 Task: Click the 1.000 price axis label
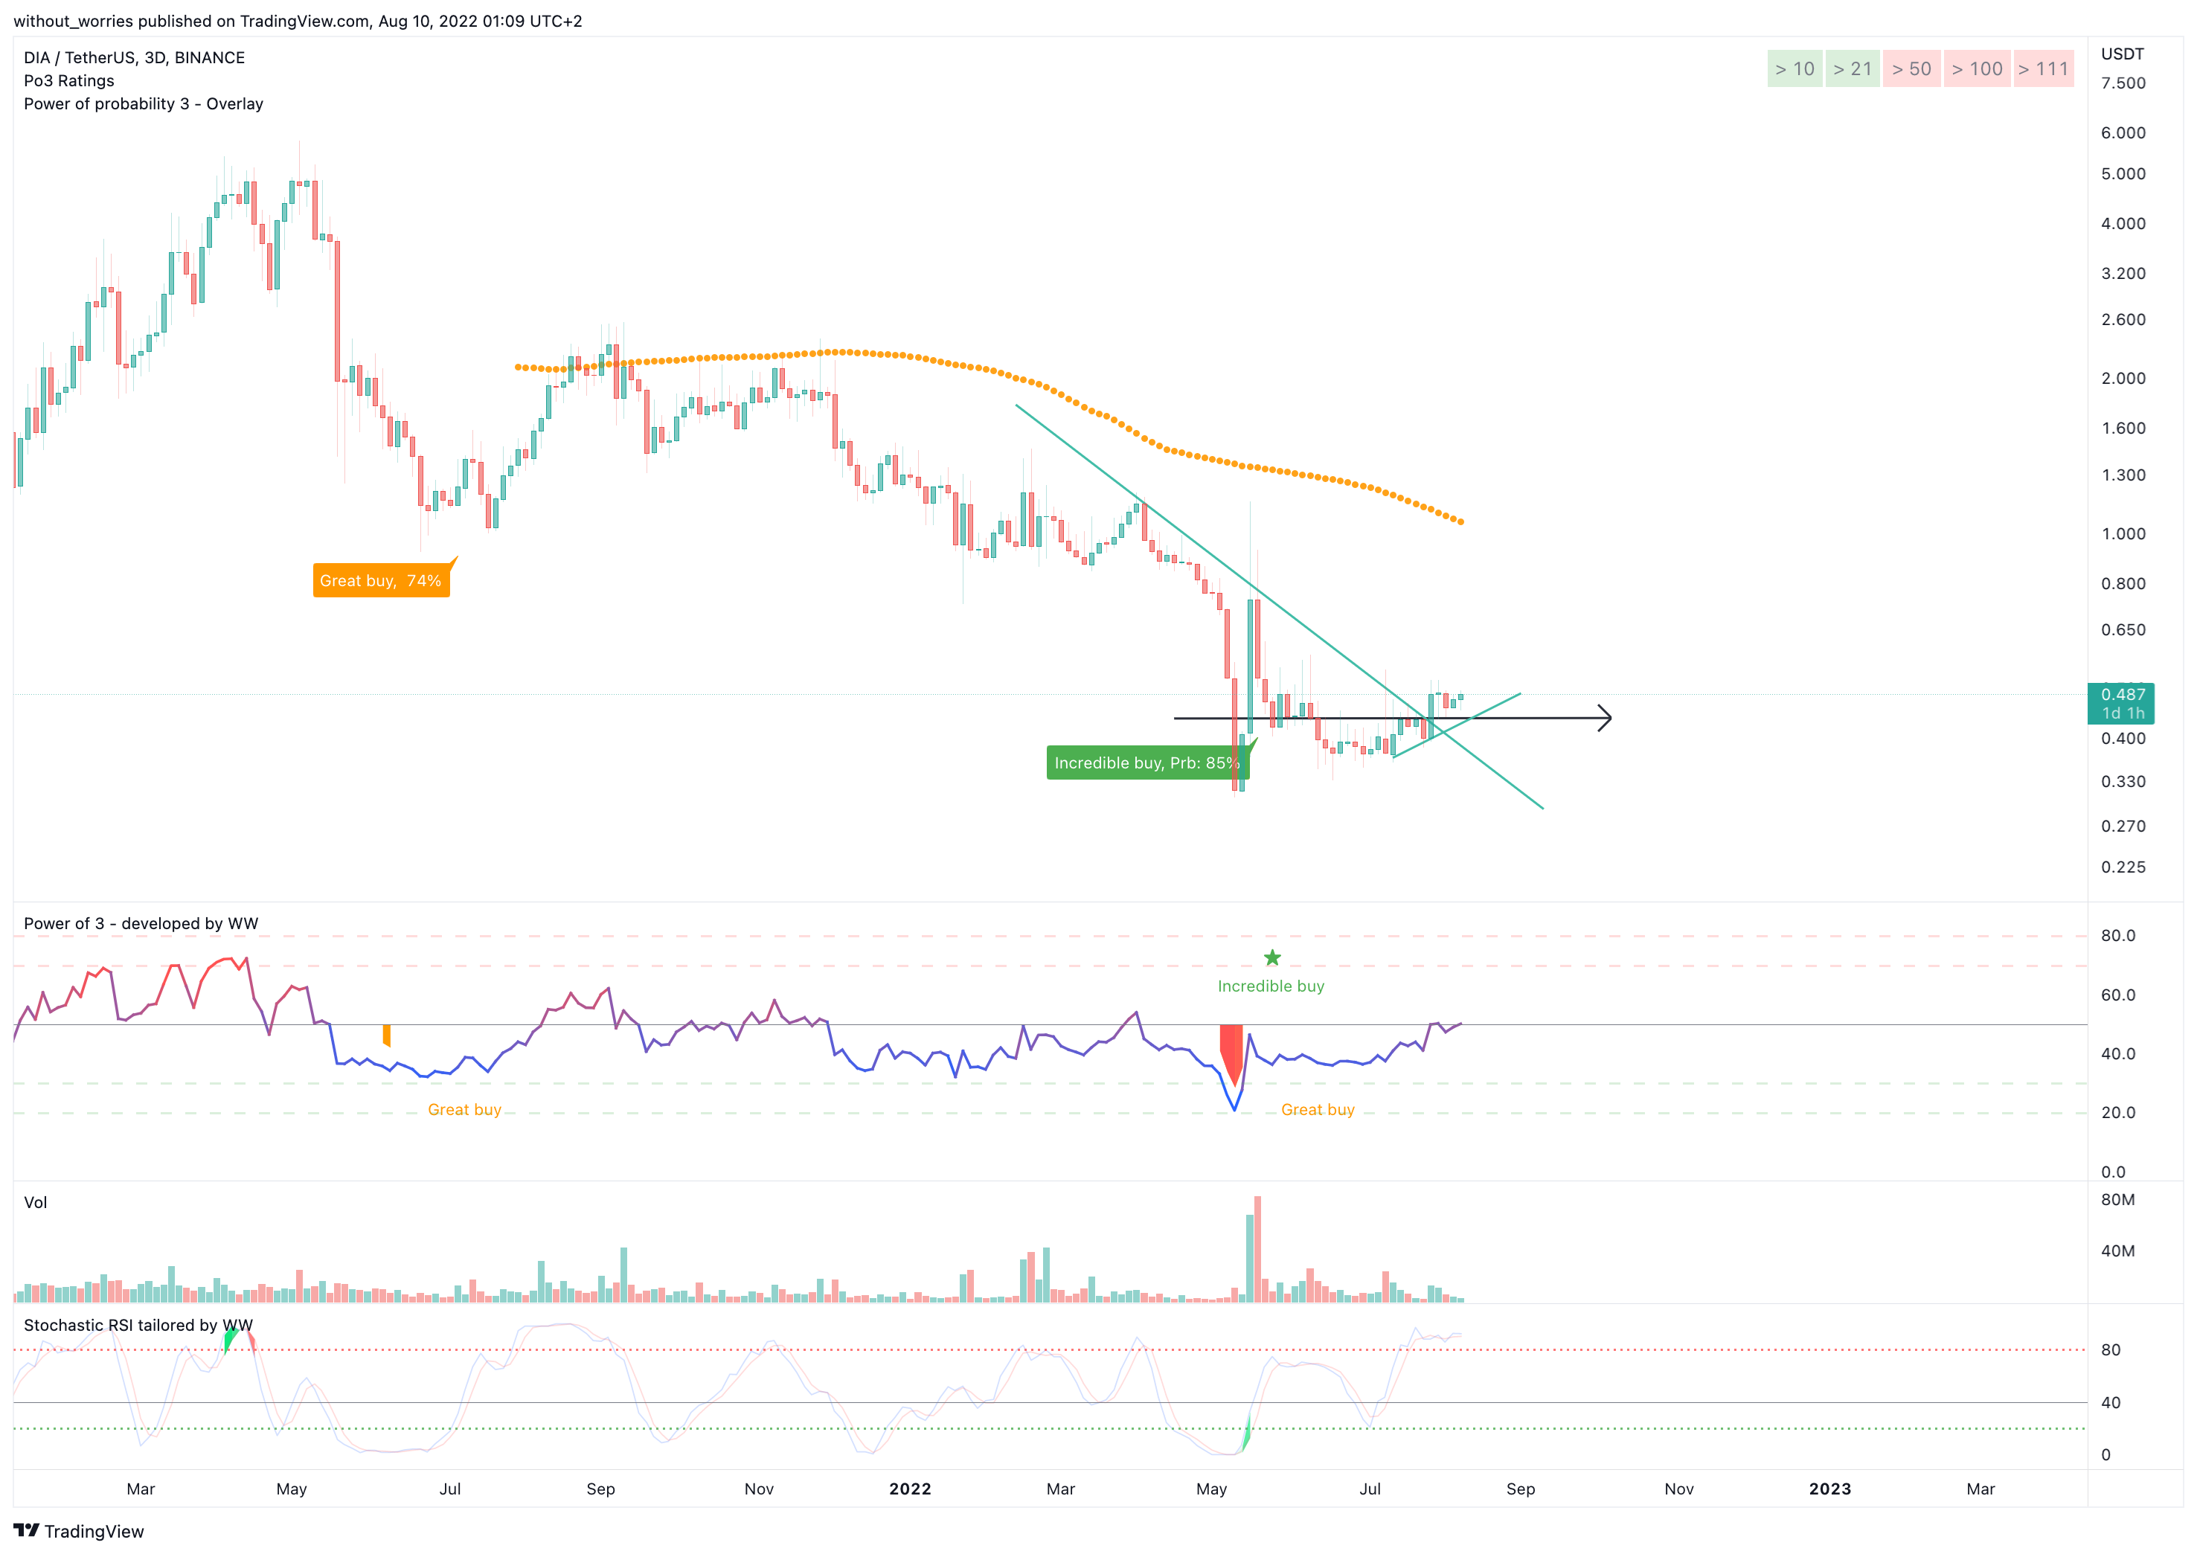(x=2123, y=534)
